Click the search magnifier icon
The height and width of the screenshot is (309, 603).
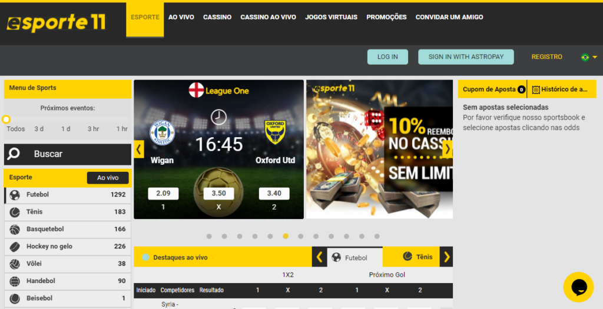pos(14,154)
